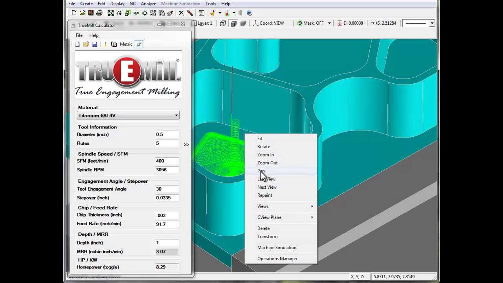Click the paintbrush repaint icon

click(x=170, y=13)
